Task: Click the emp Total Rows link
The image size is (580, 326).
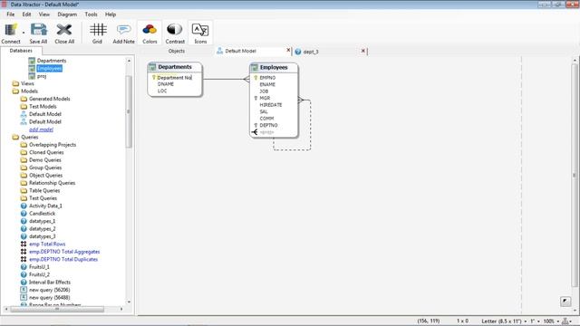Action: [47, 244]
